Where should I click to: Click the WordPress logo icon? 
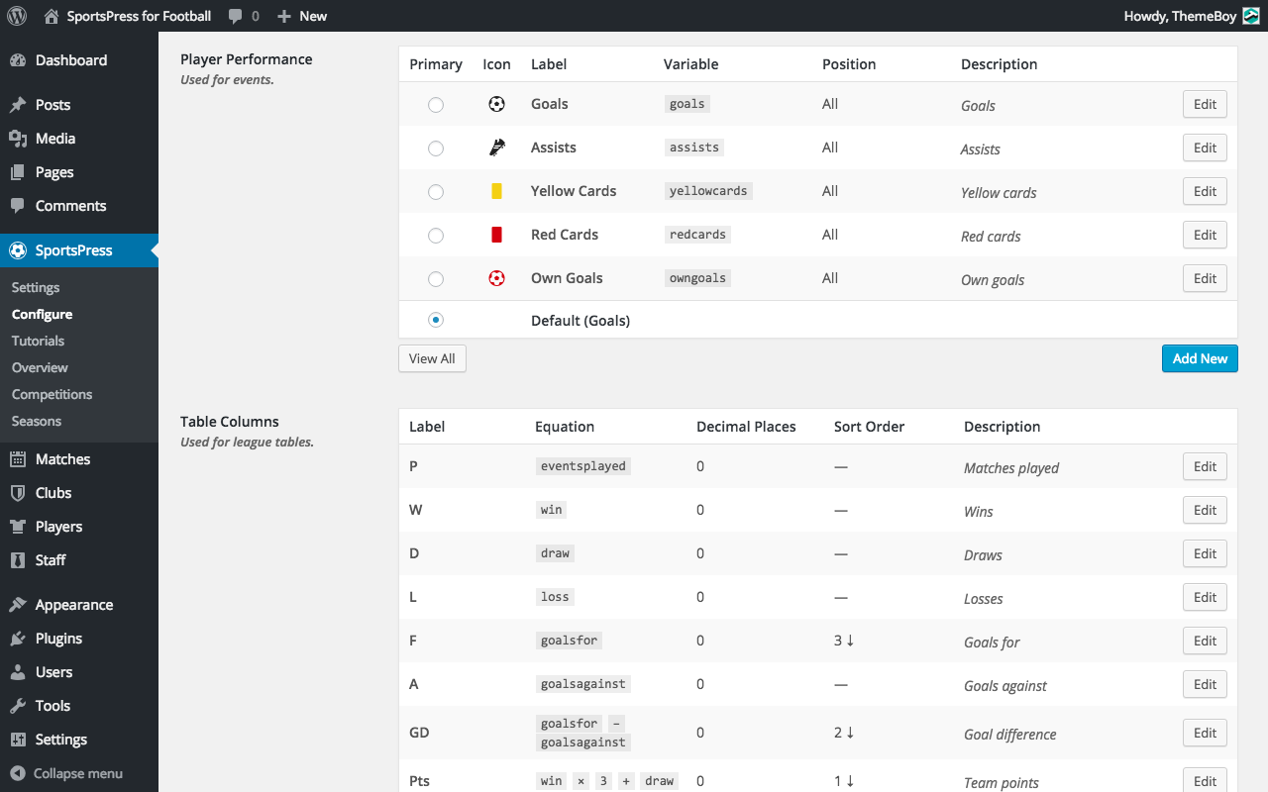[17, 16]
